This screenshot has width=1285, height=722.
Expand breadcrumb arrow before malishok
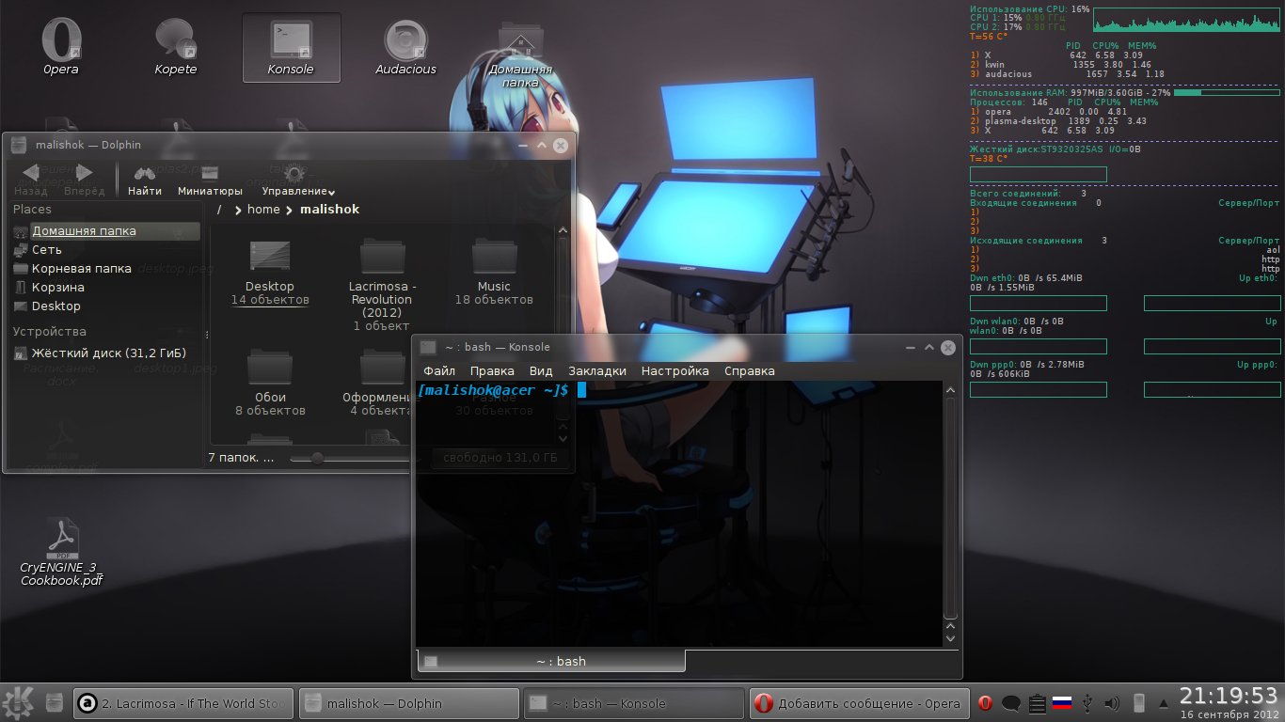tap(291, 210)
